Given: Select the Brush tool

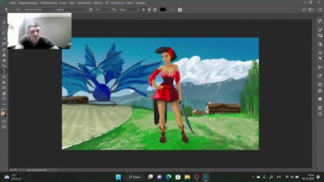Looking at the screenshot, I should (4, 50).
